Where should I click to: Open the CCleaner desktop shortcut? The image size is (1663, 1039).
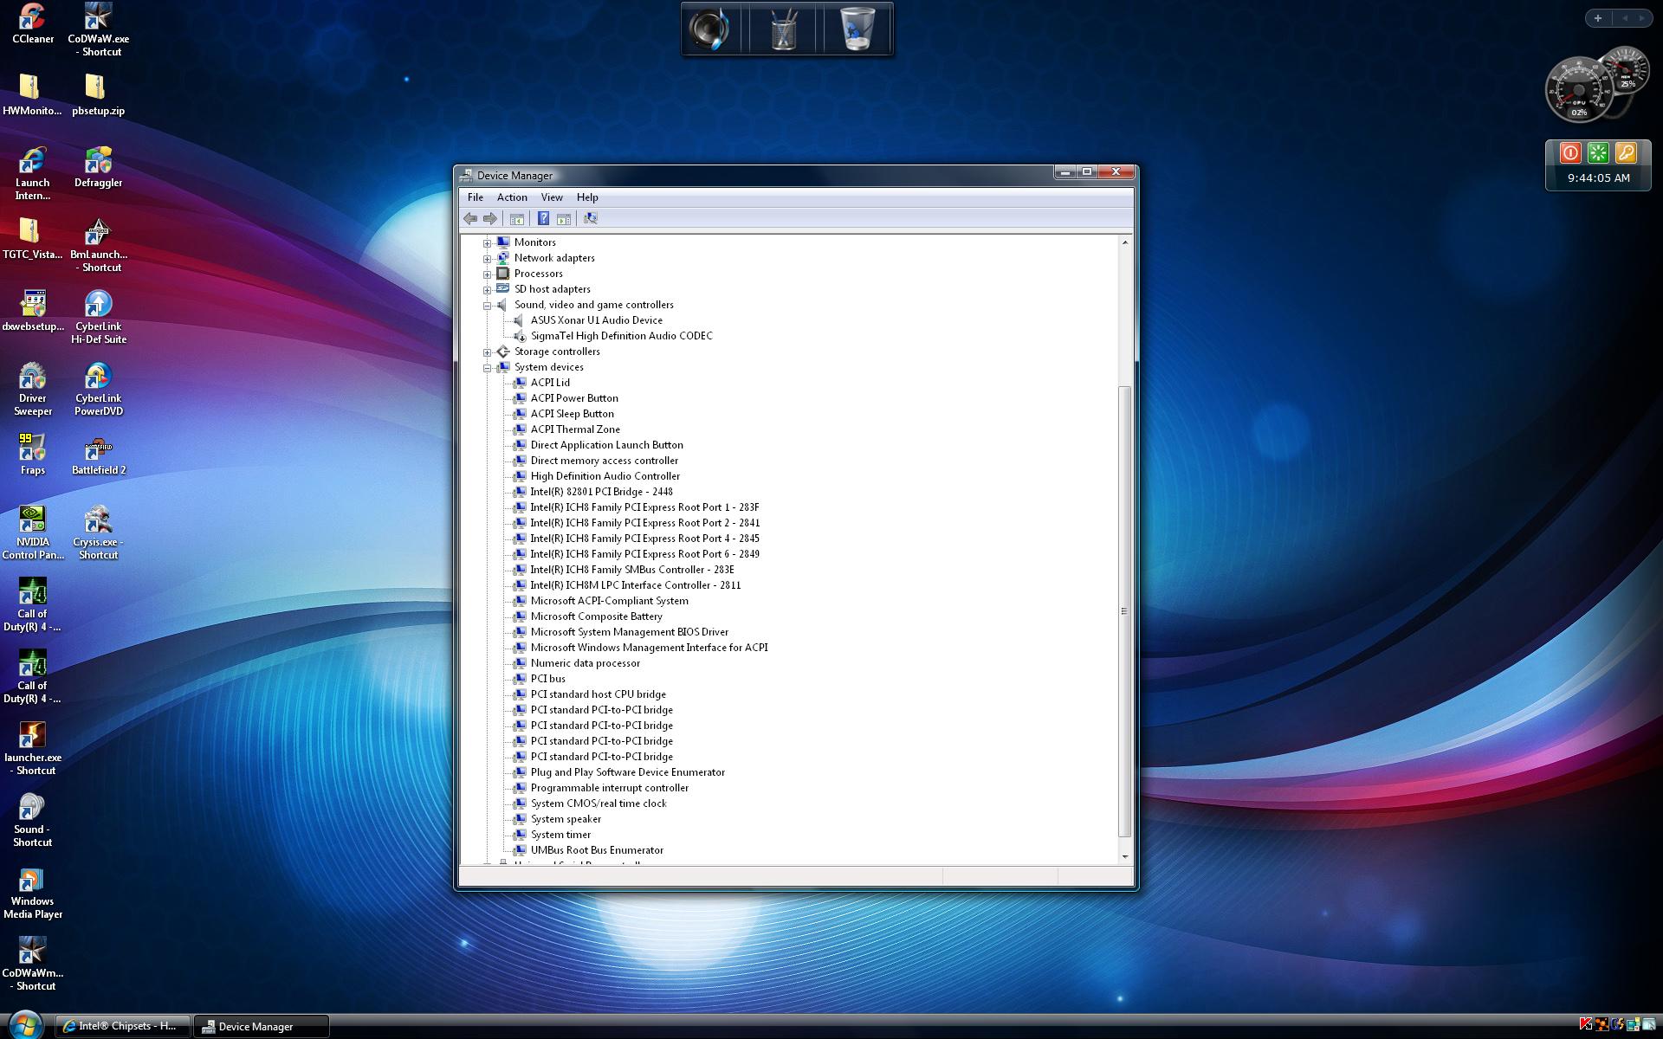[x=33, y=23]
